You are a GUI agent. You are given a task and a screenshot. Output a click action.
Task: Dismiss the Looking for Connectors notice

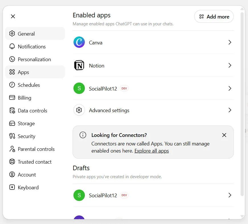click(224, 135)
